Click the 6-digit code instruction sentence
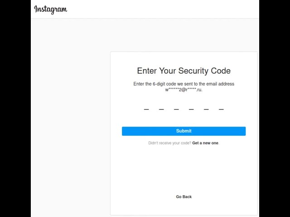 tap(184, 84)
